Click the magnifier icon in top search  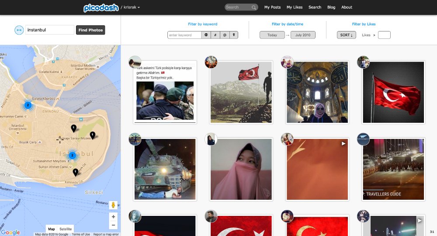tap(253, 7)
